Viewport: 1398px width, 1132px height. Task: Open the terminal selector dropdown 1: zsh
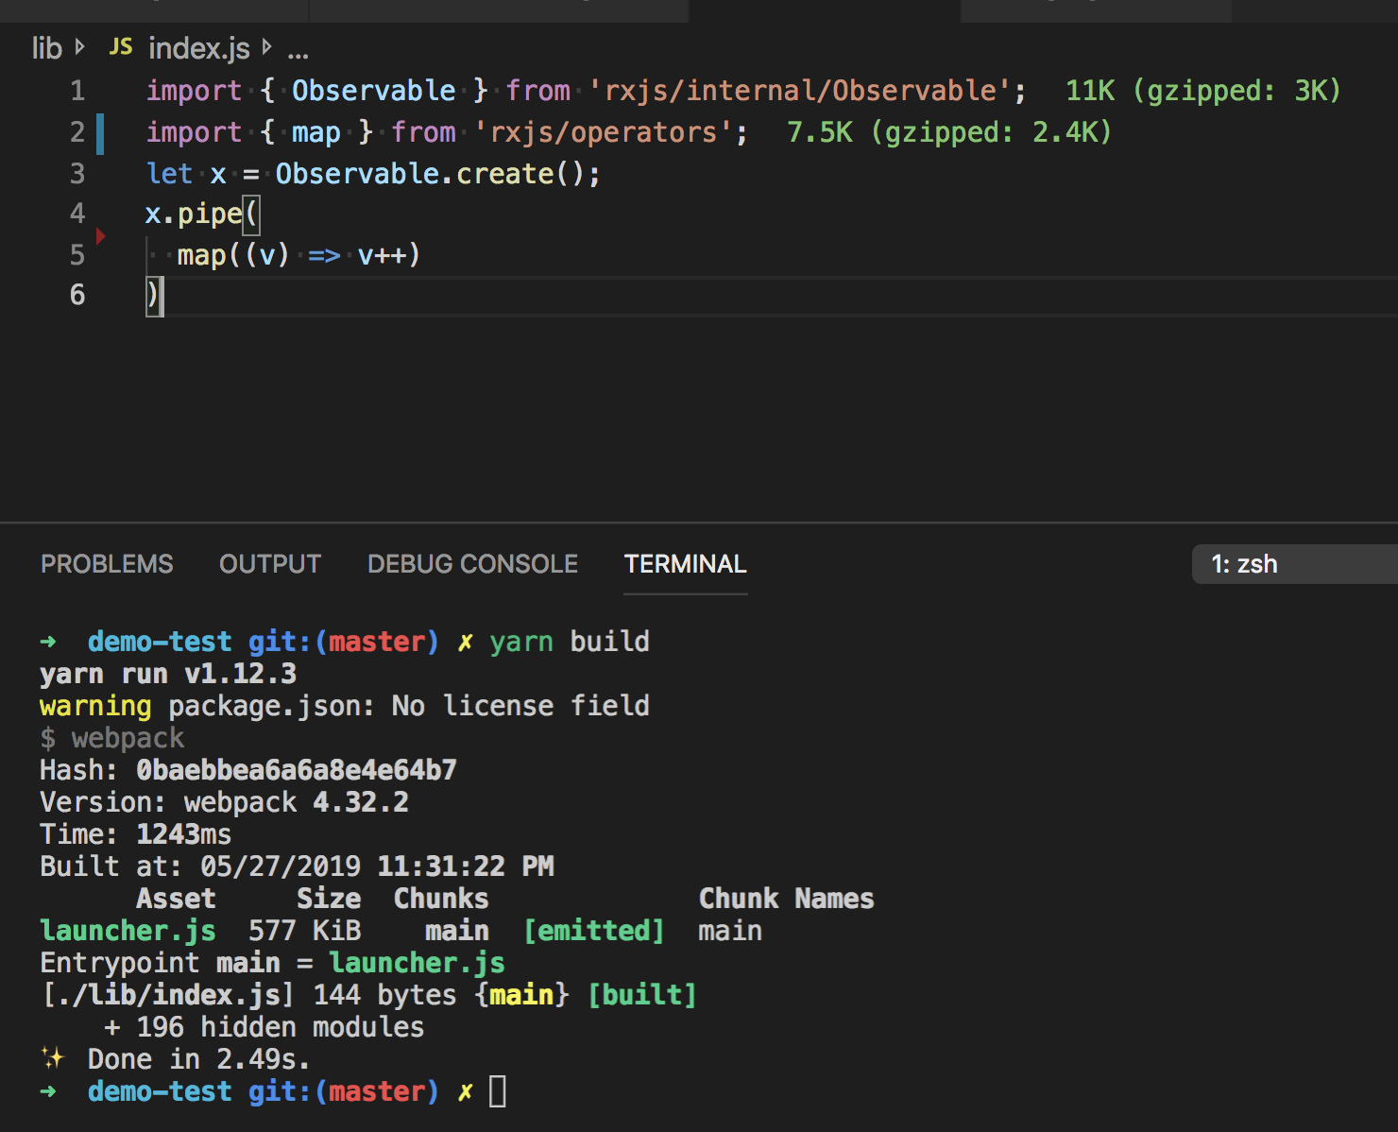1294,564
